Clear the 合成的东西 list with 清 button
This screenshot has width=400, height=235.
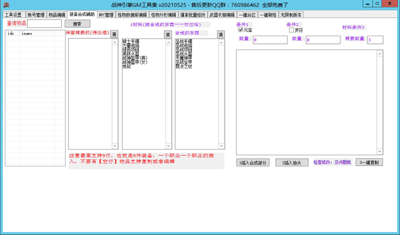pyautogui.click(x=220, y=34)
